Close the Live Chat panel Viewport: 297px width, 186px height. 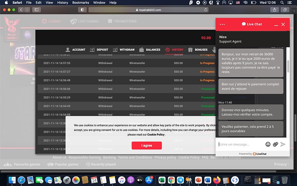(283, 24)
